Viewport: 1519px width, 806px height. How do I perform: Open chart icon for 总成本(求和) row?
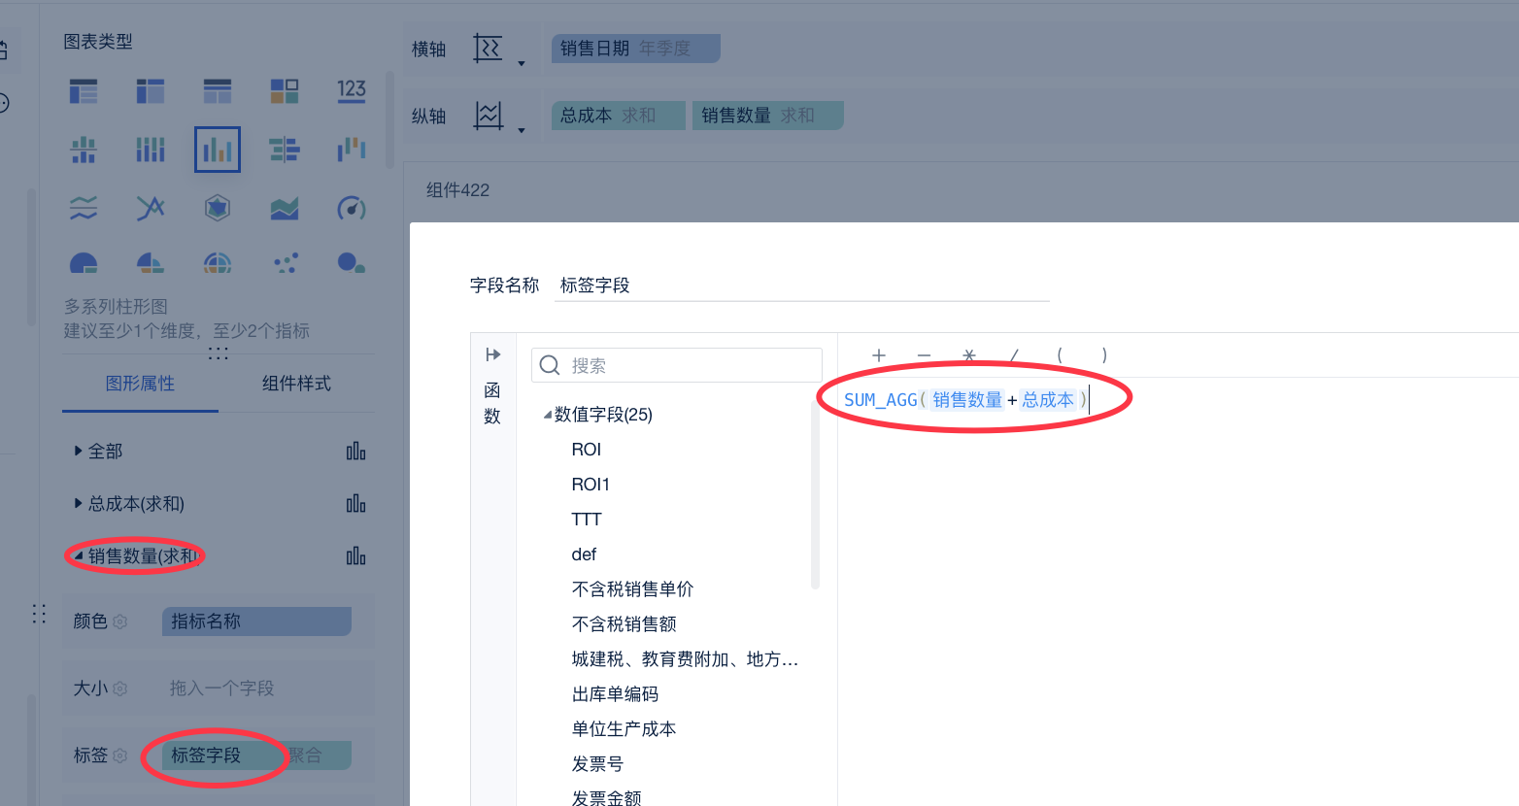[356, 504]
